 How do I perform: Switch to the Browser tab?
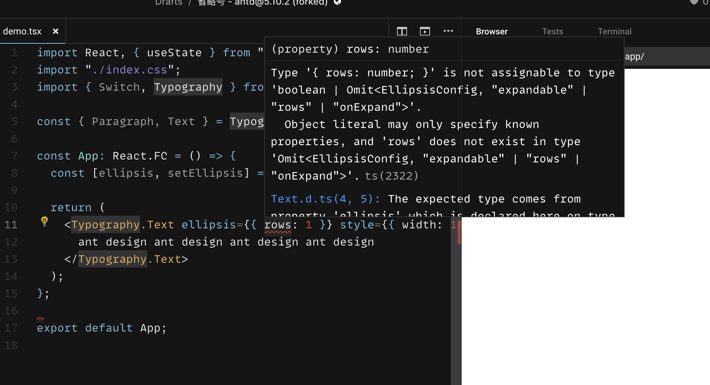[491, 31]
